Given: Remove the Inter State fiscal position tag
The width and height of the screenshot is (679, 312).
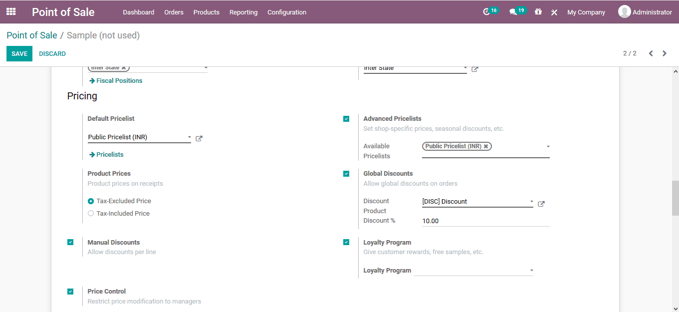Looking at the screenshot, I should pos(124,68).
